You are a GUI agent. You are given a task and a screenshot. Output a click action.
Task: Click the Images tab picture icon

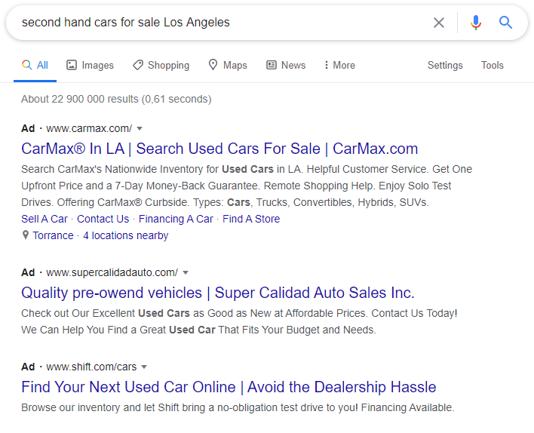(x=72, y=65)
